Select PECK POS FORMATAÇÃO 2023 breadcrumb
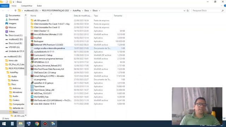226x127 pixels. [55, 11]
